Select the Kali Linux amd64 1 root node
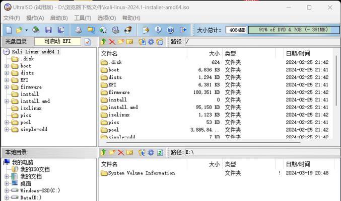Viewport: 341px width, 201px height. pos(36,52)
